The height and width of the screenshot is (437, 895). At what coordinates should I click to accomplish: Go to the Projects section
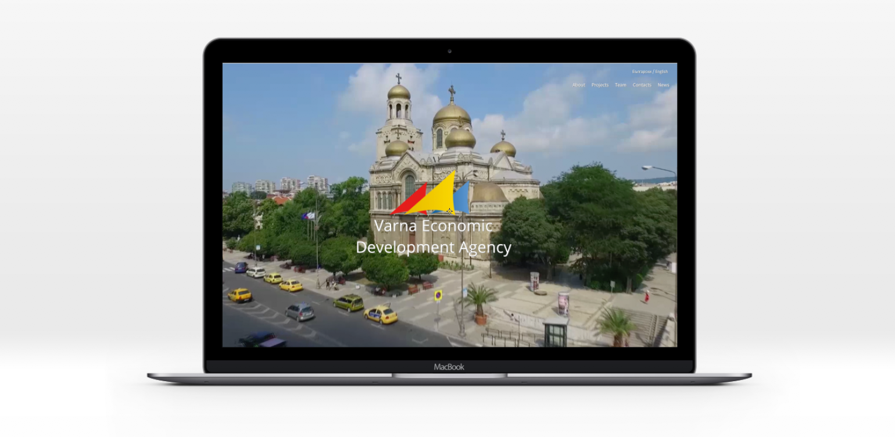tap(600, 85)
